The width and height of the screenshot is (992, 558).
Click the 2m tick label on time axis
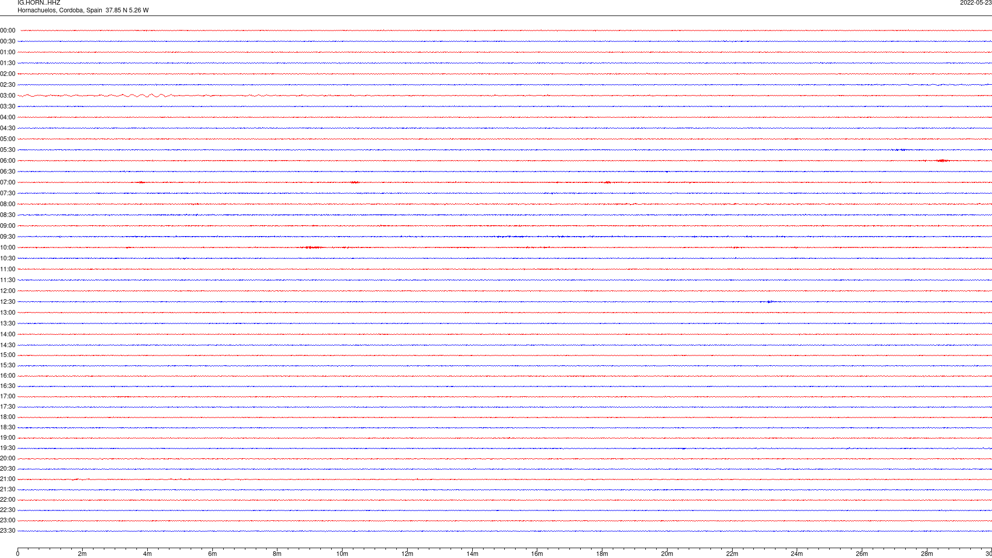click(83, 554)
